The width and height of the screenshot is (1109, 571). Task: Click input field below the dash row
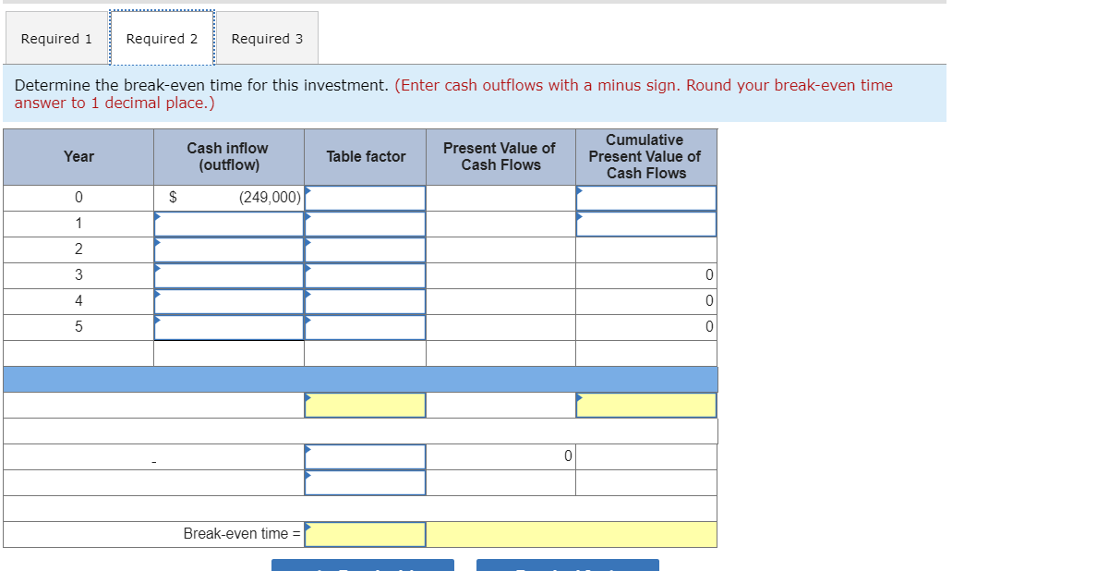coord(366,482)
